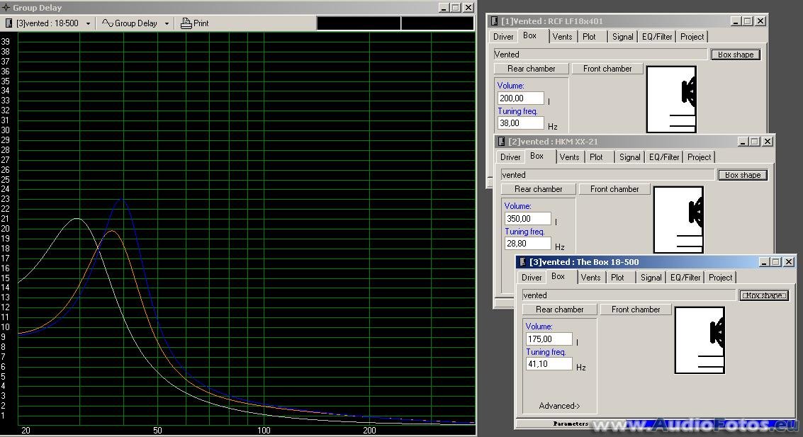Open EQ/Filter tab in the RCF LF18x401 window

coord(657,36)
